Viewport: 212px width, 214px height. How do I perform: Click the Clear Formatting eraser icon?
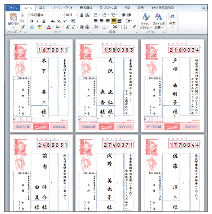(x=73, y=21)
